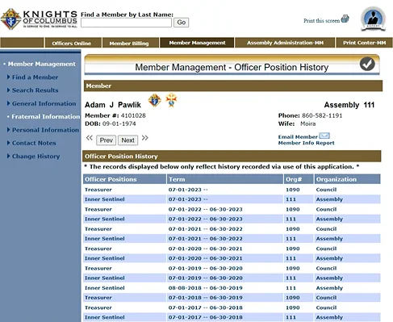Click term 07-01-2020 -- 06-30-2021 for Inner Sentinel
This screenshot has height=322, width=393.
[x=206, y=258]
